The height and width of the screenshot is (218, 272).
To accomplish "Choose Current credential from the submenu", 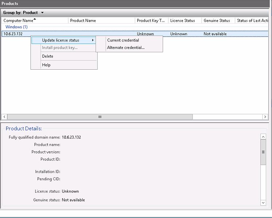I will click(x=123, y=40).
